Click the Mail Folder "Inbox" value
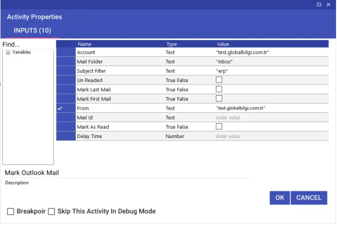 224,62
